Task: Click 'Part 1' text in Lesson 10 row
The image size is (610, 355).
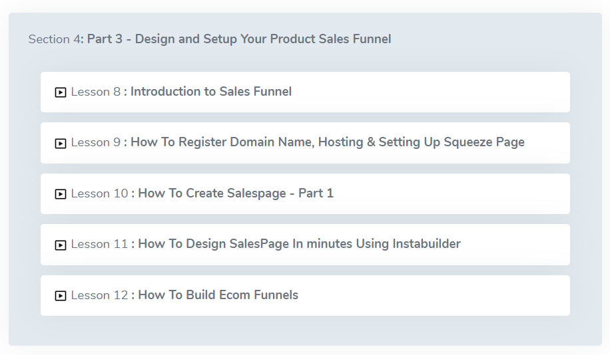Action: point(316,193)
